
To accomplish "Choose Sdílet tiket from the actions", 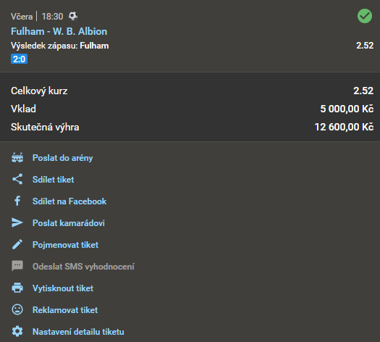I will tap(53, 180).
